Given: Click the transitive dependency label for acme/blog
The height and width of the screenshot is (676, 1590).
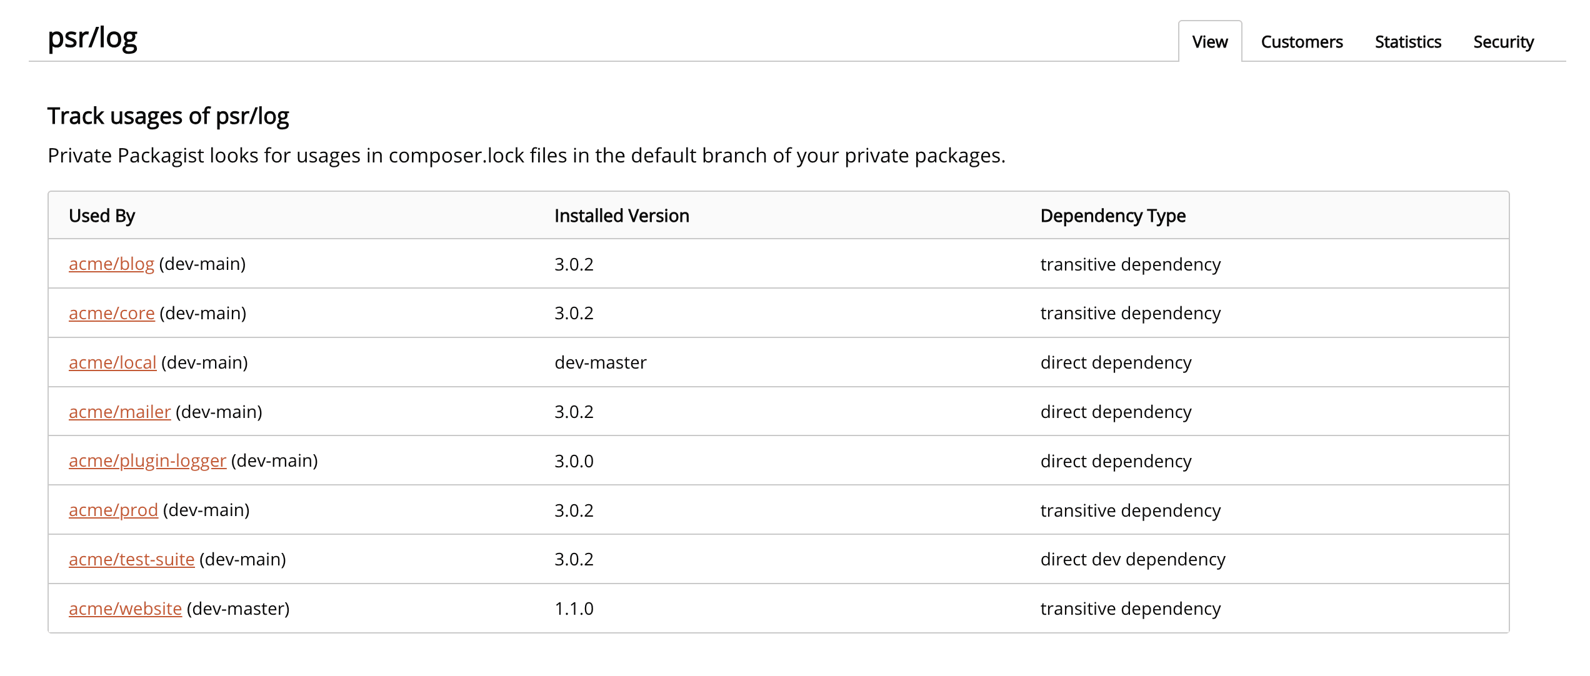Looking at the screenshot, I should 1130,264.
